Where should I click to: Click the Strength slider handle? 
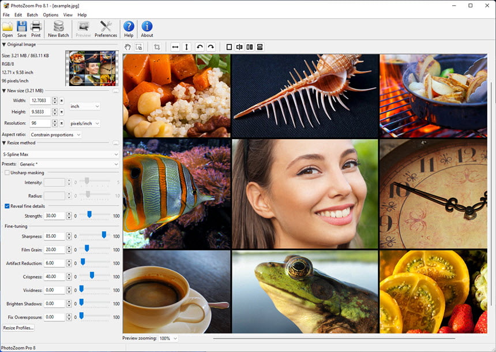[89, 214]
